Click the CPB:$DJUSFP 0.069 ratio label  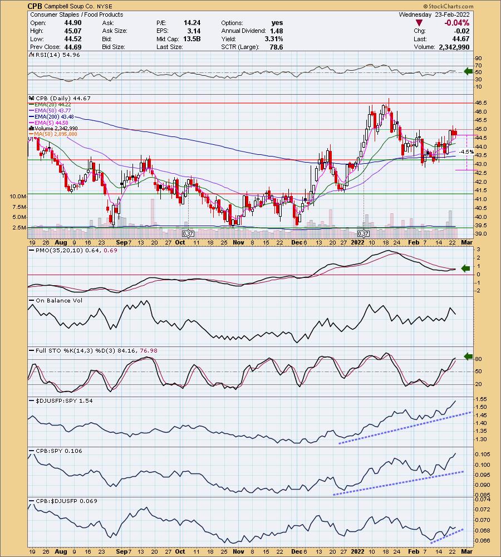pyautogui.click(x=66, y=501)
